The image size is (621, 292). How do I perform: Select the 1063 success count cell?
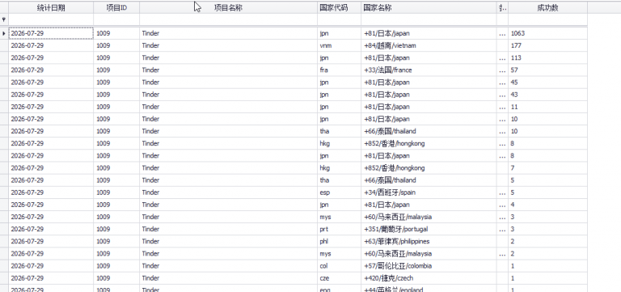pos(547,33)
